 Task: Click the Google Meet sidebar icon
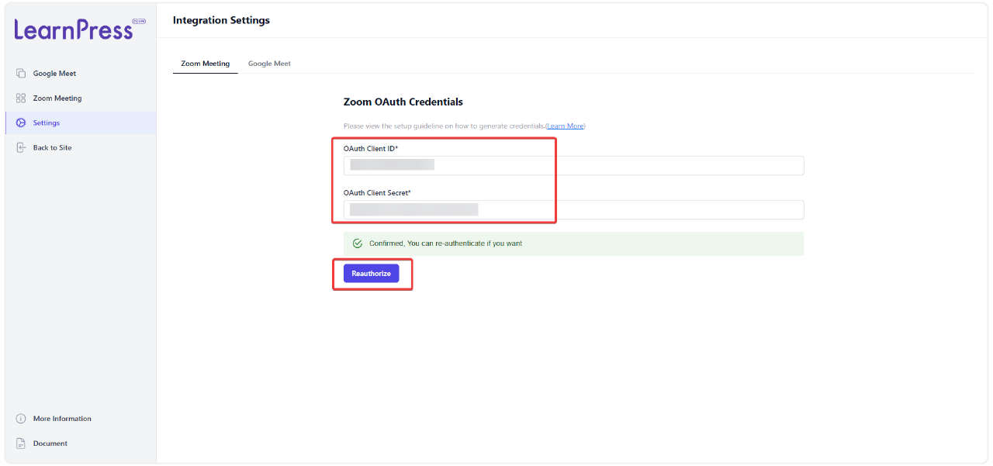[x=21, y=74]
